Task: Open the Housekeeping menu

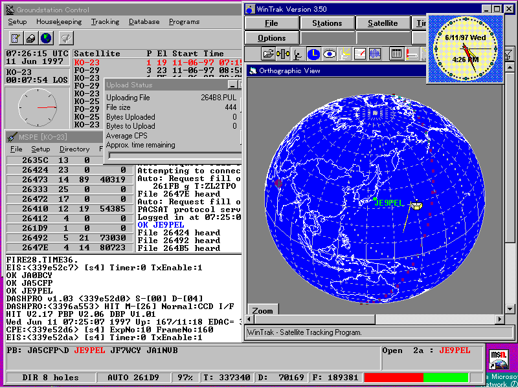Action: coord(59,21)
